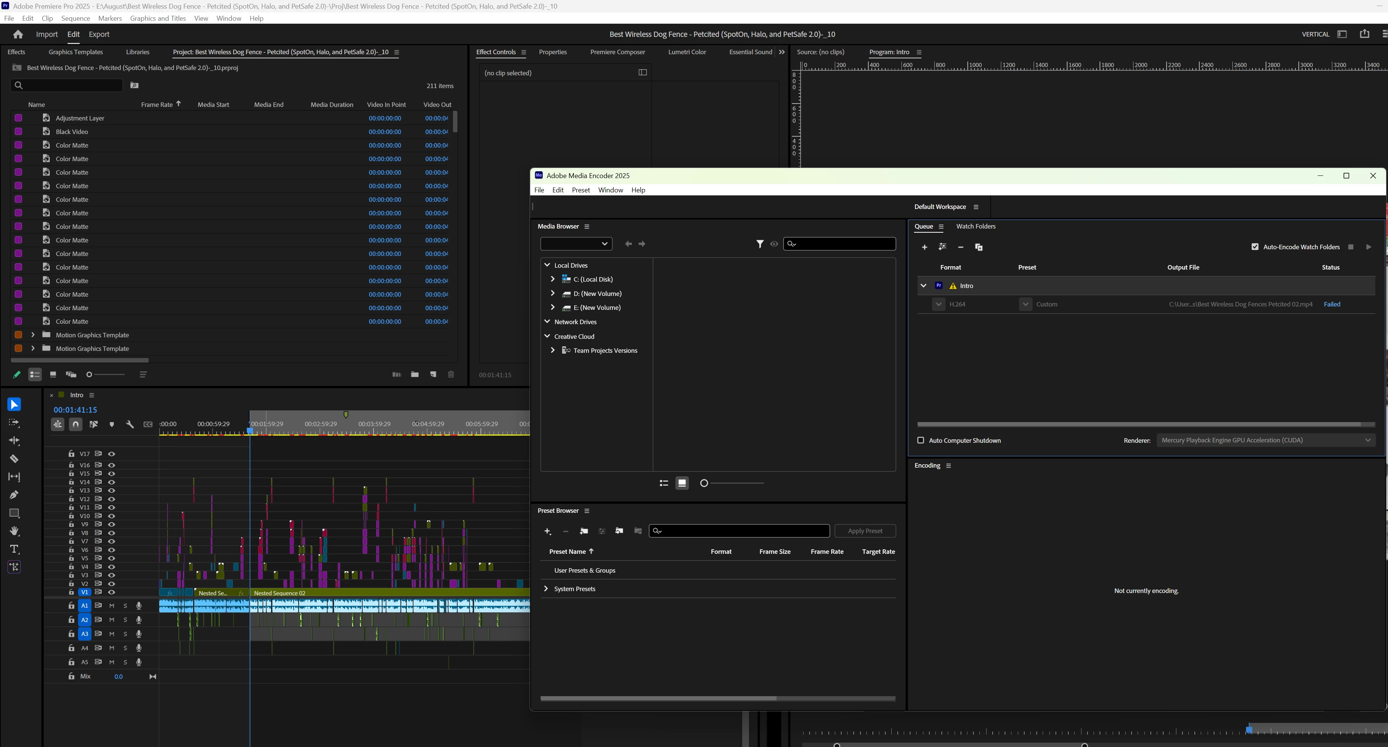
Task: Select the Hand tool
Action: [14, 531]
